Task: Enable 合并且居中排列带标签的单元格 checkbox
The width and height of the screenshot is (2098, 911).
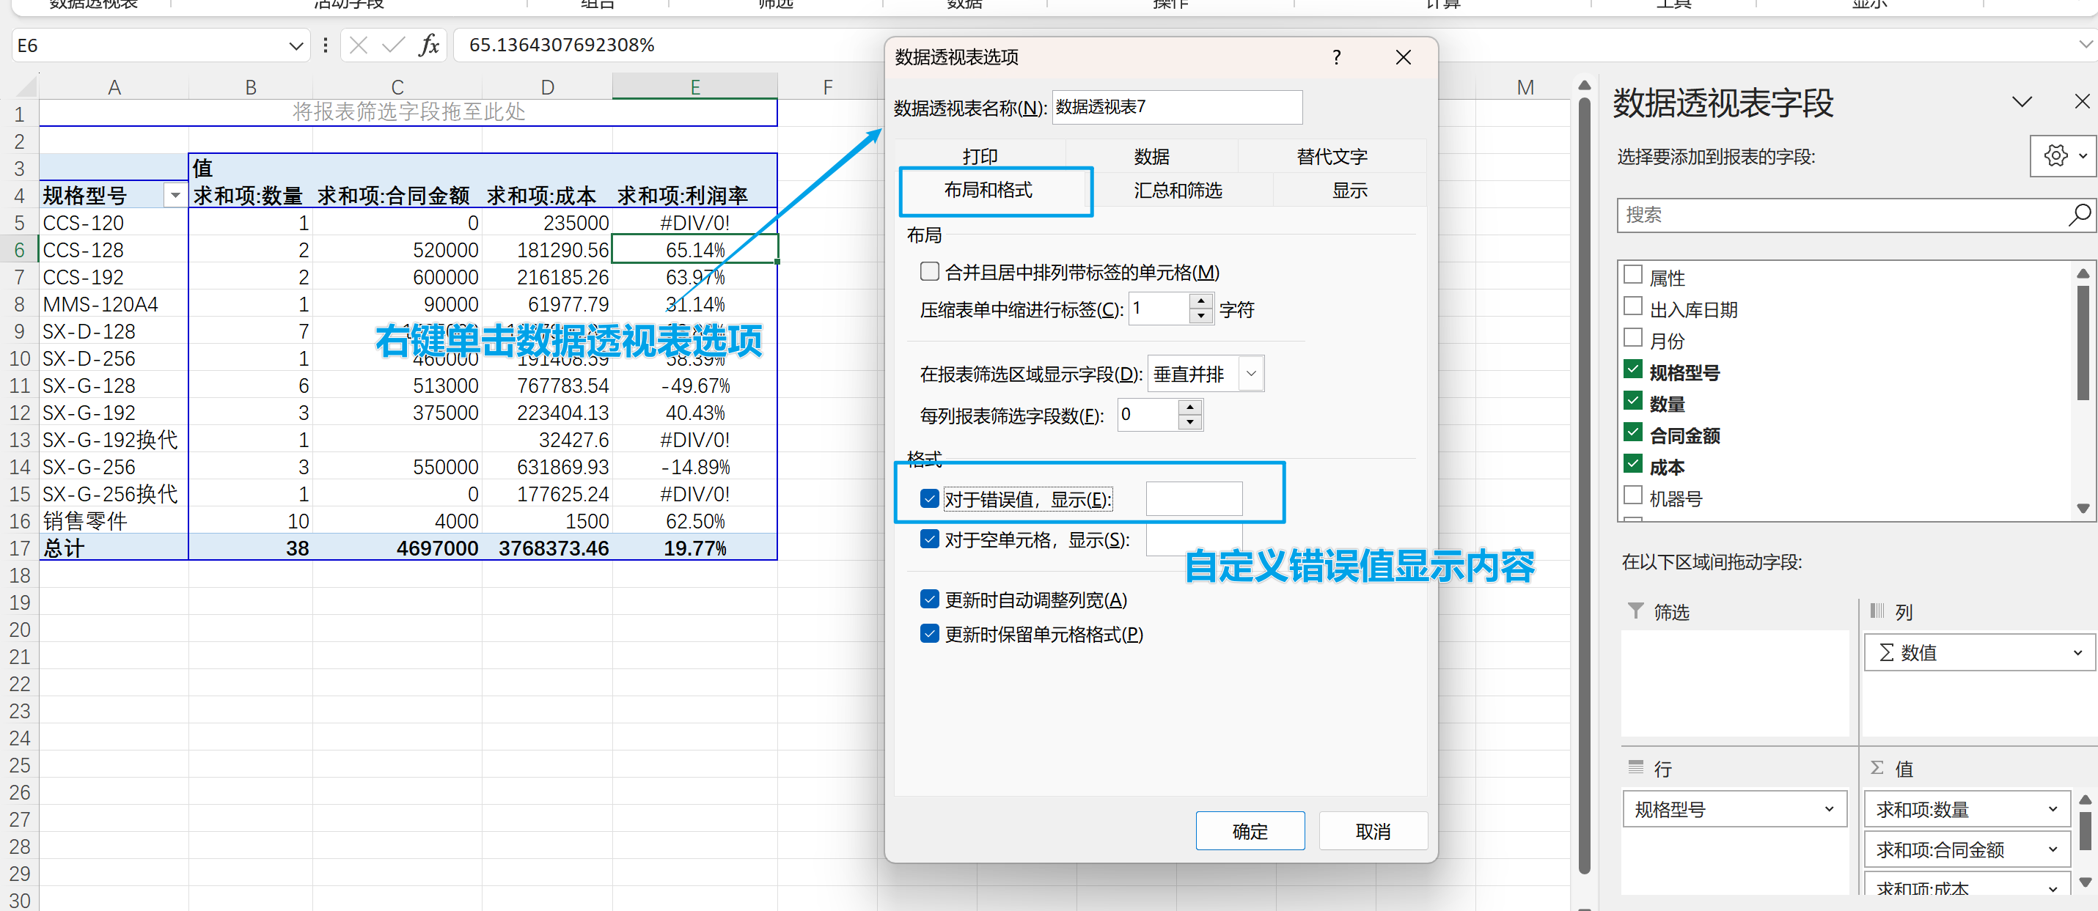Action: (x=929, y=271)
